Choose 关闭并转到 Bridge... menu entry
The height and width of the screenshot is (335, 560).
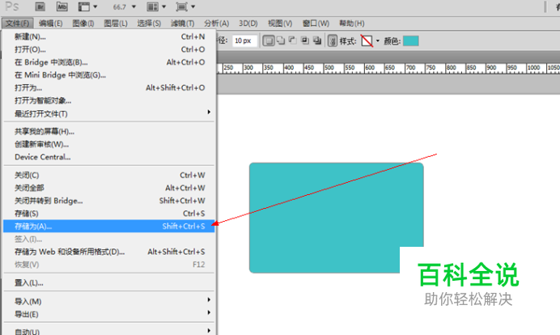click(109, 201)
